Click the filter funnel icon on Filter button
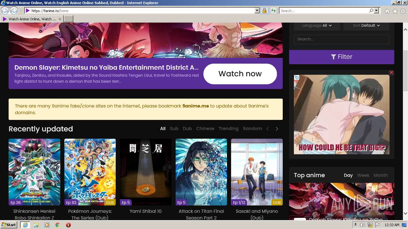408x229 pixels. [x=333, y=57]
